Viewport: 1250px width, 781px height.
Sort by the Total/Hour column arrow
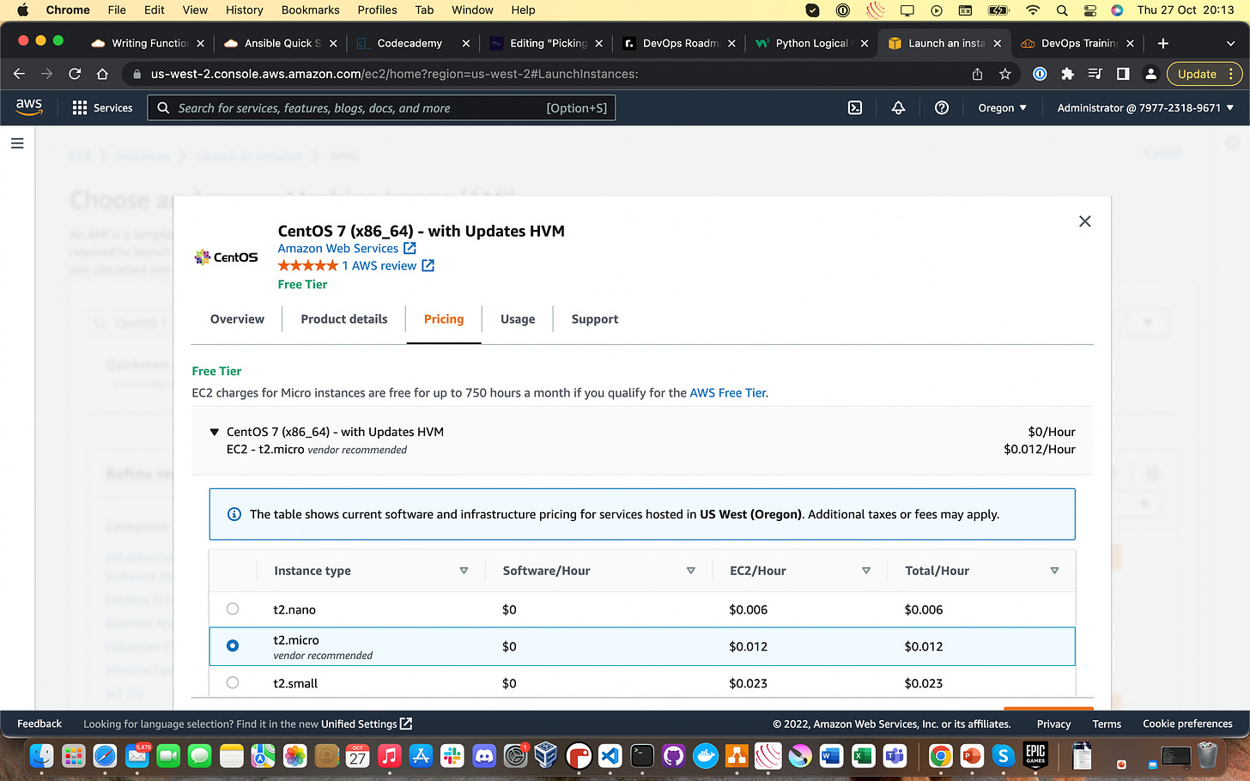(x=1054, y=571)
